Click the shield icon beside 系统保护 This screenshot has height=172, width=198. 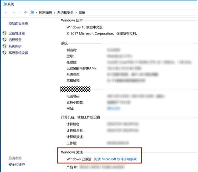[4, 46]
